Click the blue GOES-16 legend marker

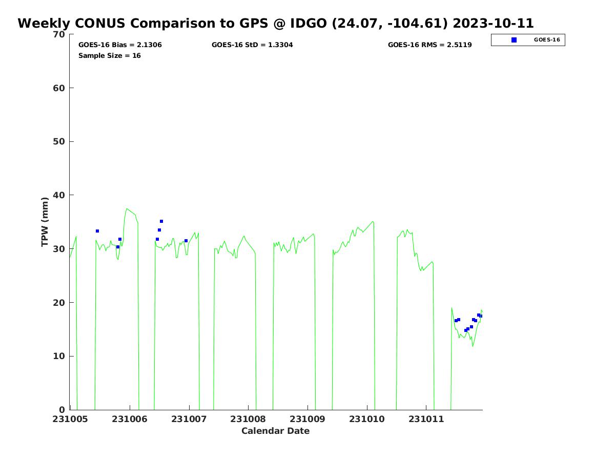(514, 40)
